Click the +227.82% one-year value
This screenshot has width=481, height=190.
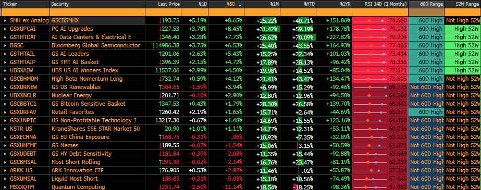(338, 37)
